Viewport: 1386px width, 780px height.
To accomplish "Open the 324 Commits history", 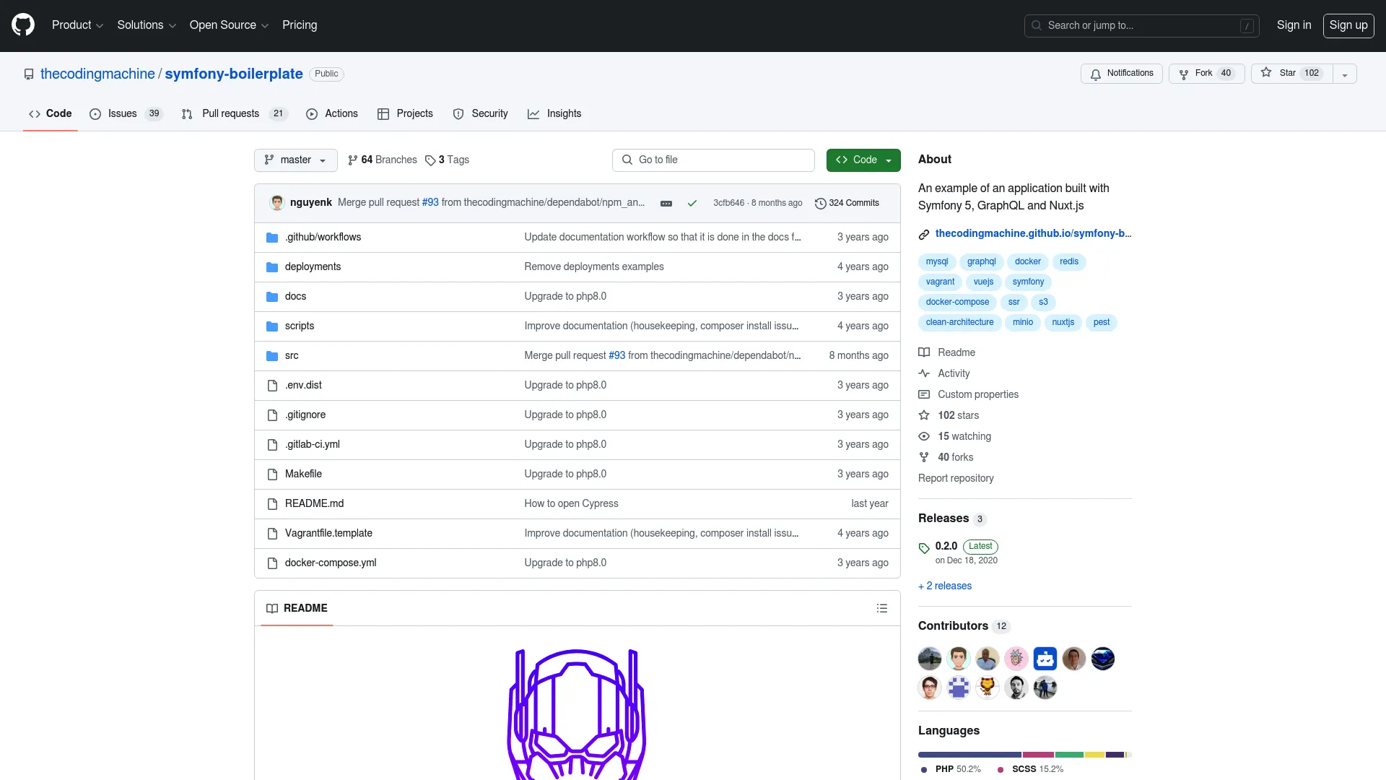I will 847,204.
